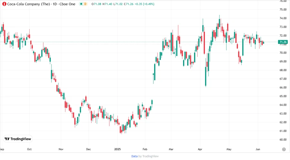Click the 61.00 price axis label
This screenshot has height=160, width=290.
coord(283,131)
